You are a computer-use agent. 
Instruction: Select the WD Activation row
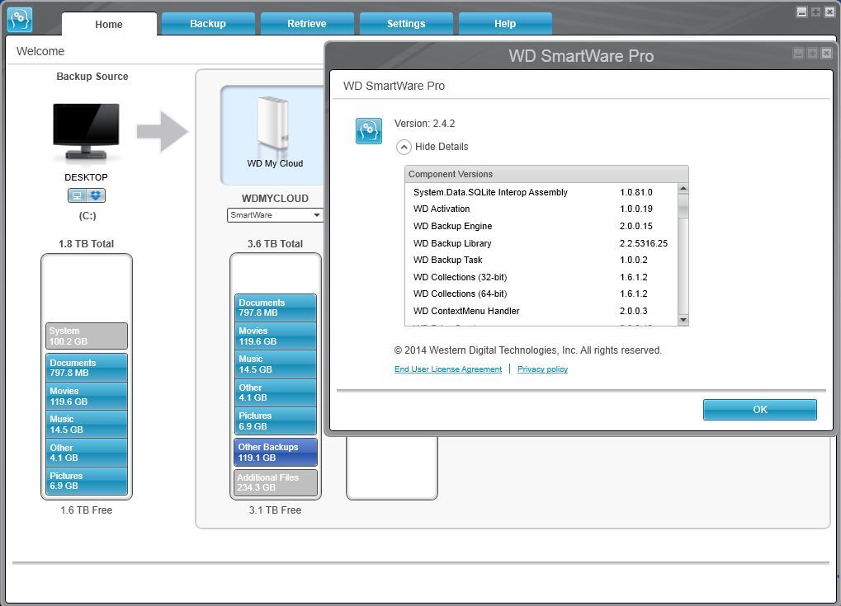pyautogui.click(x=541, y=209)
